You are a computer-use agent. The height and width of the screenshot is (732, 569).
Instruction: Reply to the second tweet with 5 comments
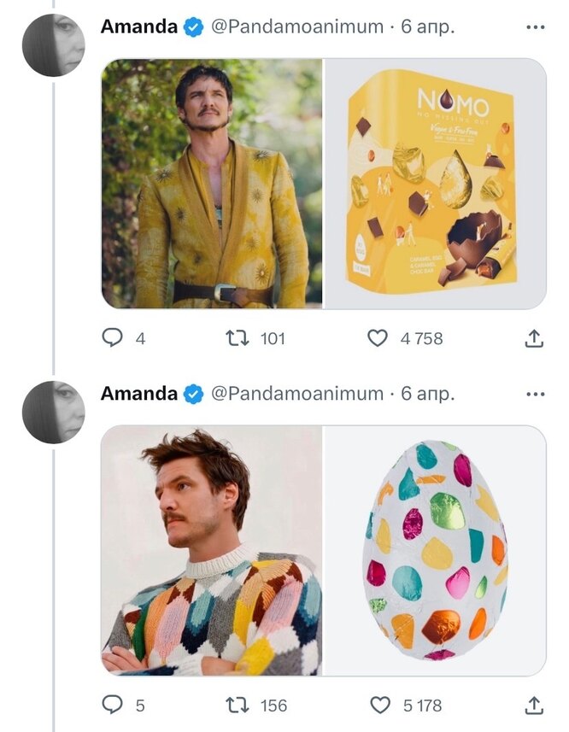(113, 705)
